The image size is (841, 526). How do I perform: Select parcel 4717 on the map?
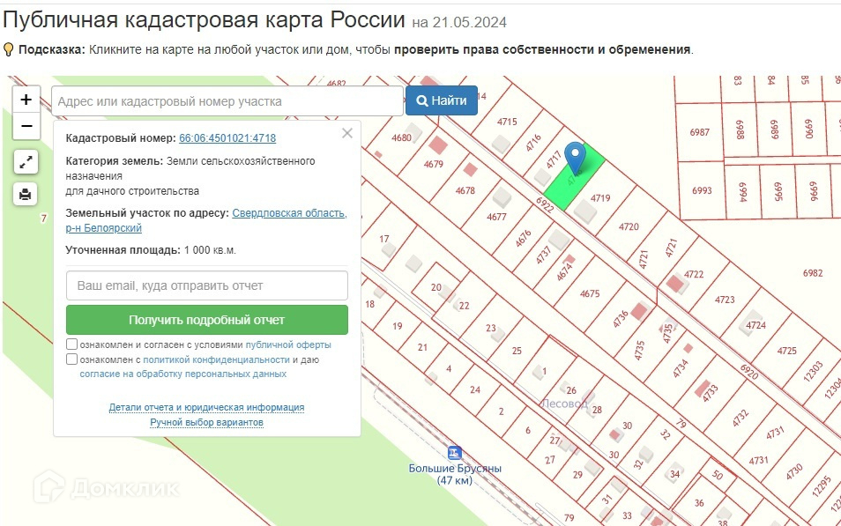[x=554, y=159]
